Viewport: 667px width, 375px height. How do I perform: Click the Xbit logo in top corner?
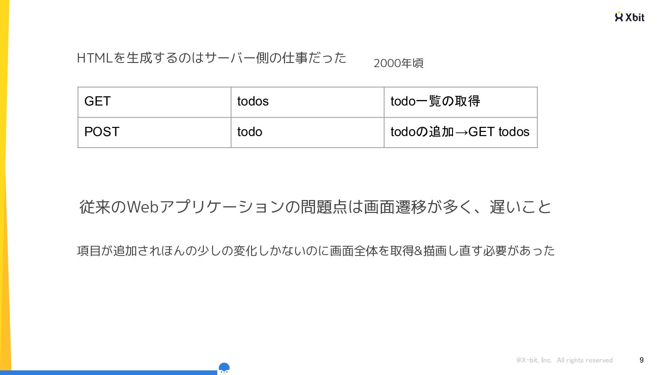tap(629, 17)
